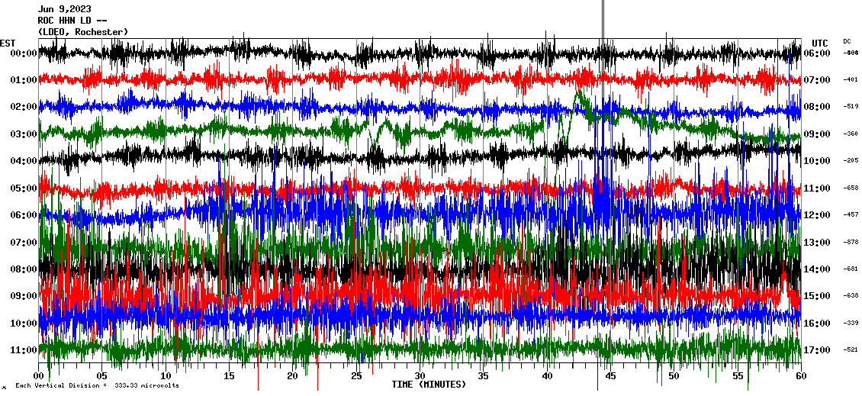Click the 30 minute tick label
862x396 pixels.
click(420, 376)
